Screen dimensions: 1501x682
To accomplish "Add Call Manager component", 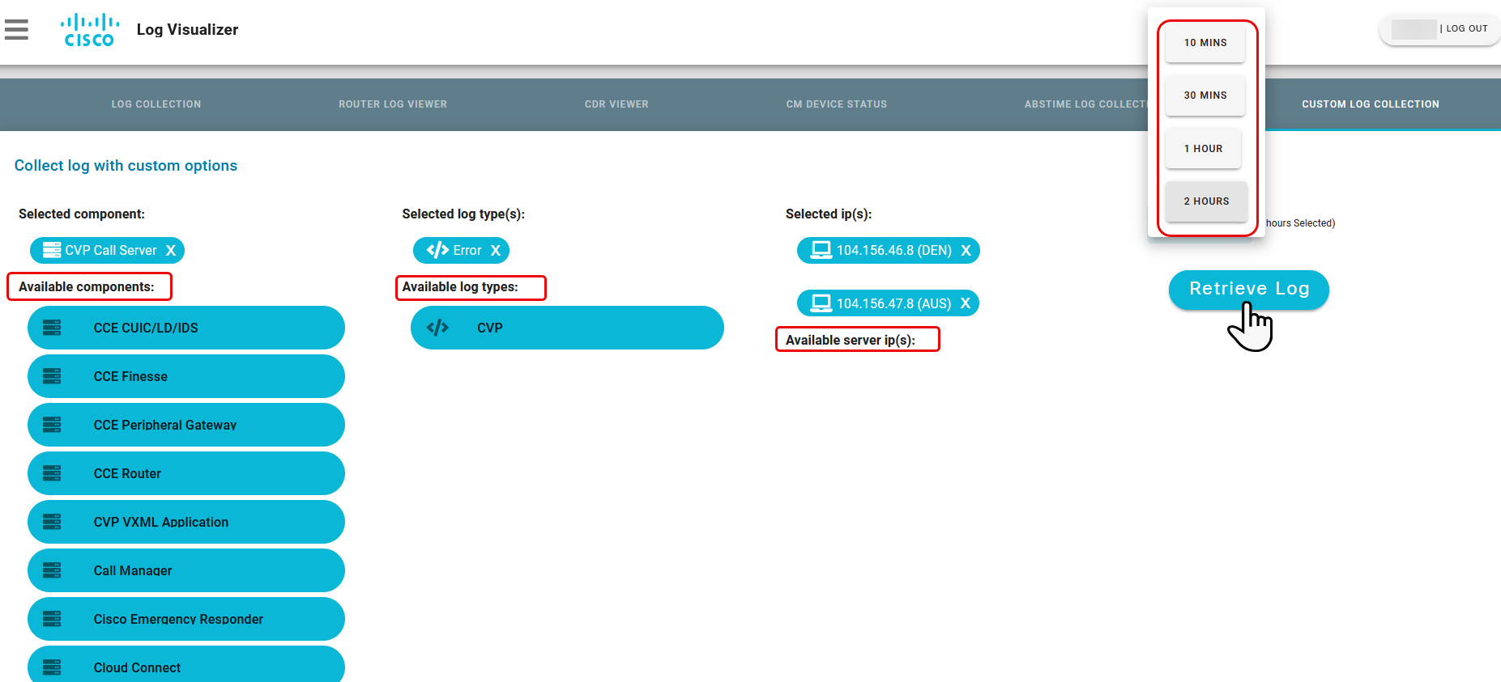I will (x=186, y=570).
